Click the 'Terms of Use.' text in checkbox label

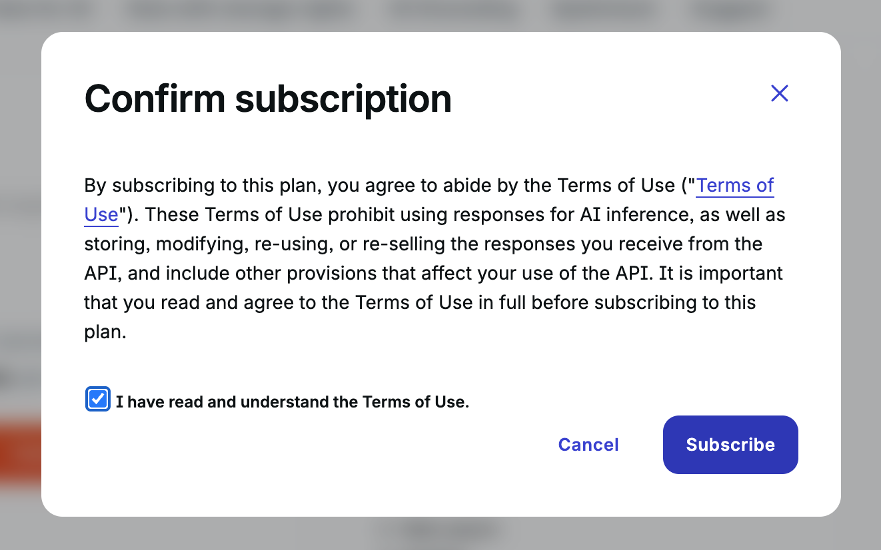click(415, 402)
